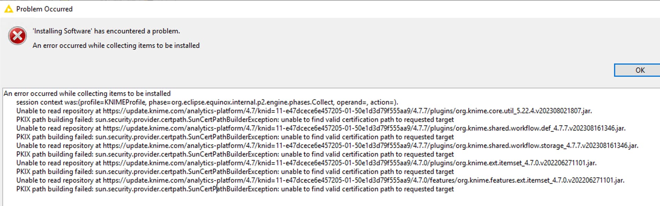Click the 'Installing Software' has encountered a problem message
The image size is (660, 206).
tap(106, 31)
